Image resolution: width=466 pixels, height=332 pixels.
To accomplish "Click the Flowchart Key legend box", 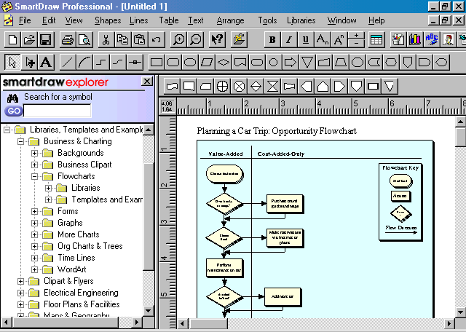I will pyautogui.click(x=400, y=202).
